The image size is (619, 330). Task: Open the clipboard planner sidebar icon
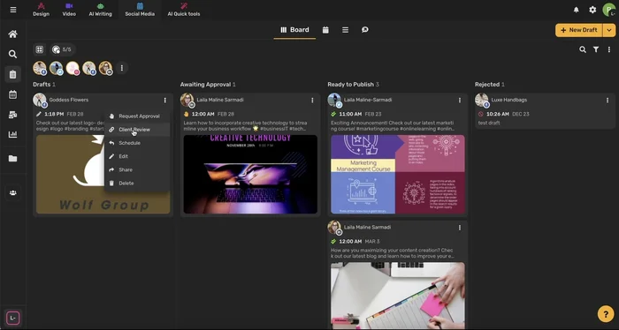tap(13, 74)
